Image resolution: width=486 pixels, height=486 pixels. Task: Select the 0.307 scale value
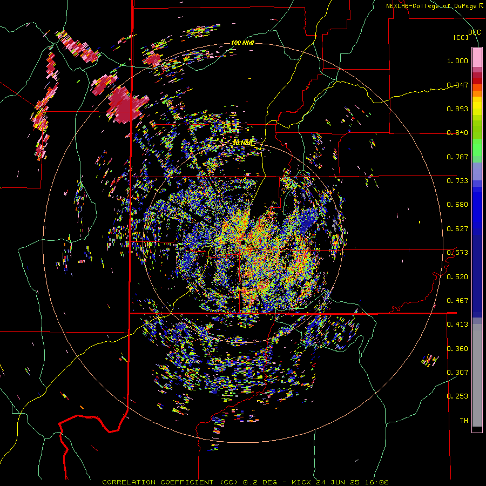click(457, 372)
